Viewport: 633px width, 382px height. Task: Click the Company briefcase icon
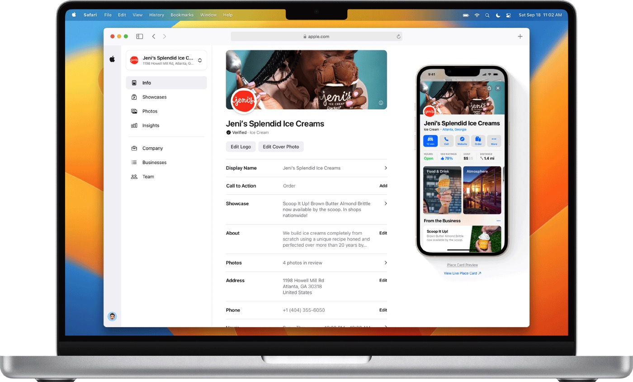tap(134, 148)
